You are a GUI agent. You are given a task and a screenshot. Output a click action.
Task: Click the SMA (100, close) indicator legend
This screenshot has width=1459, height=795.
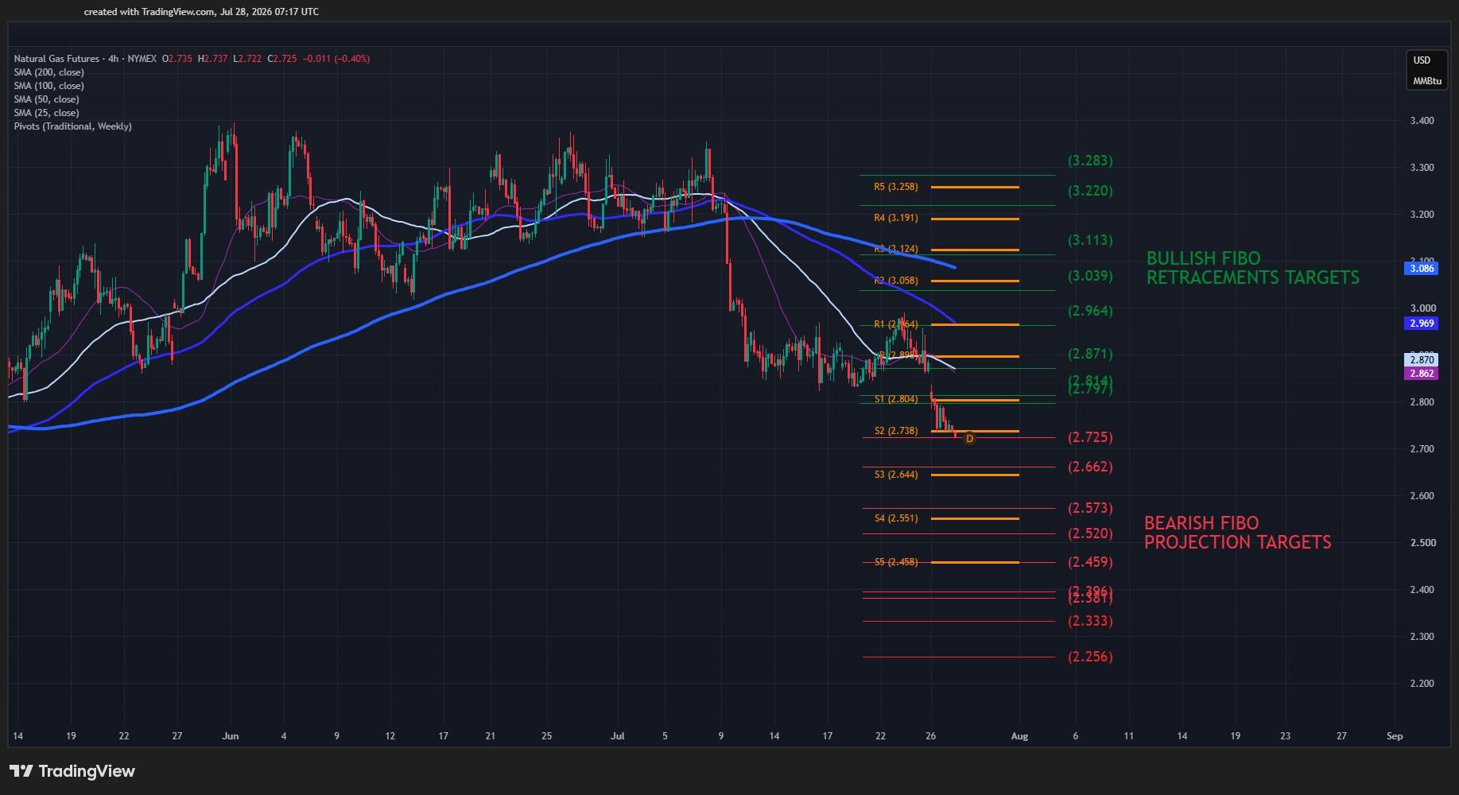coord(49,86)
